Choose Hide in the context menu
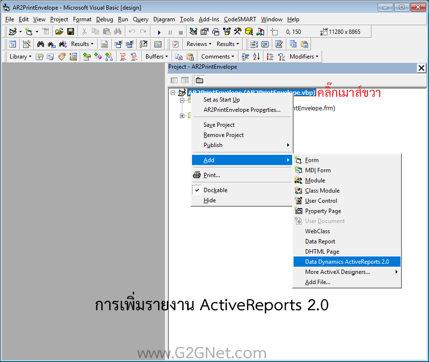This screenshot has height=362, width=429. click(242, 200)
